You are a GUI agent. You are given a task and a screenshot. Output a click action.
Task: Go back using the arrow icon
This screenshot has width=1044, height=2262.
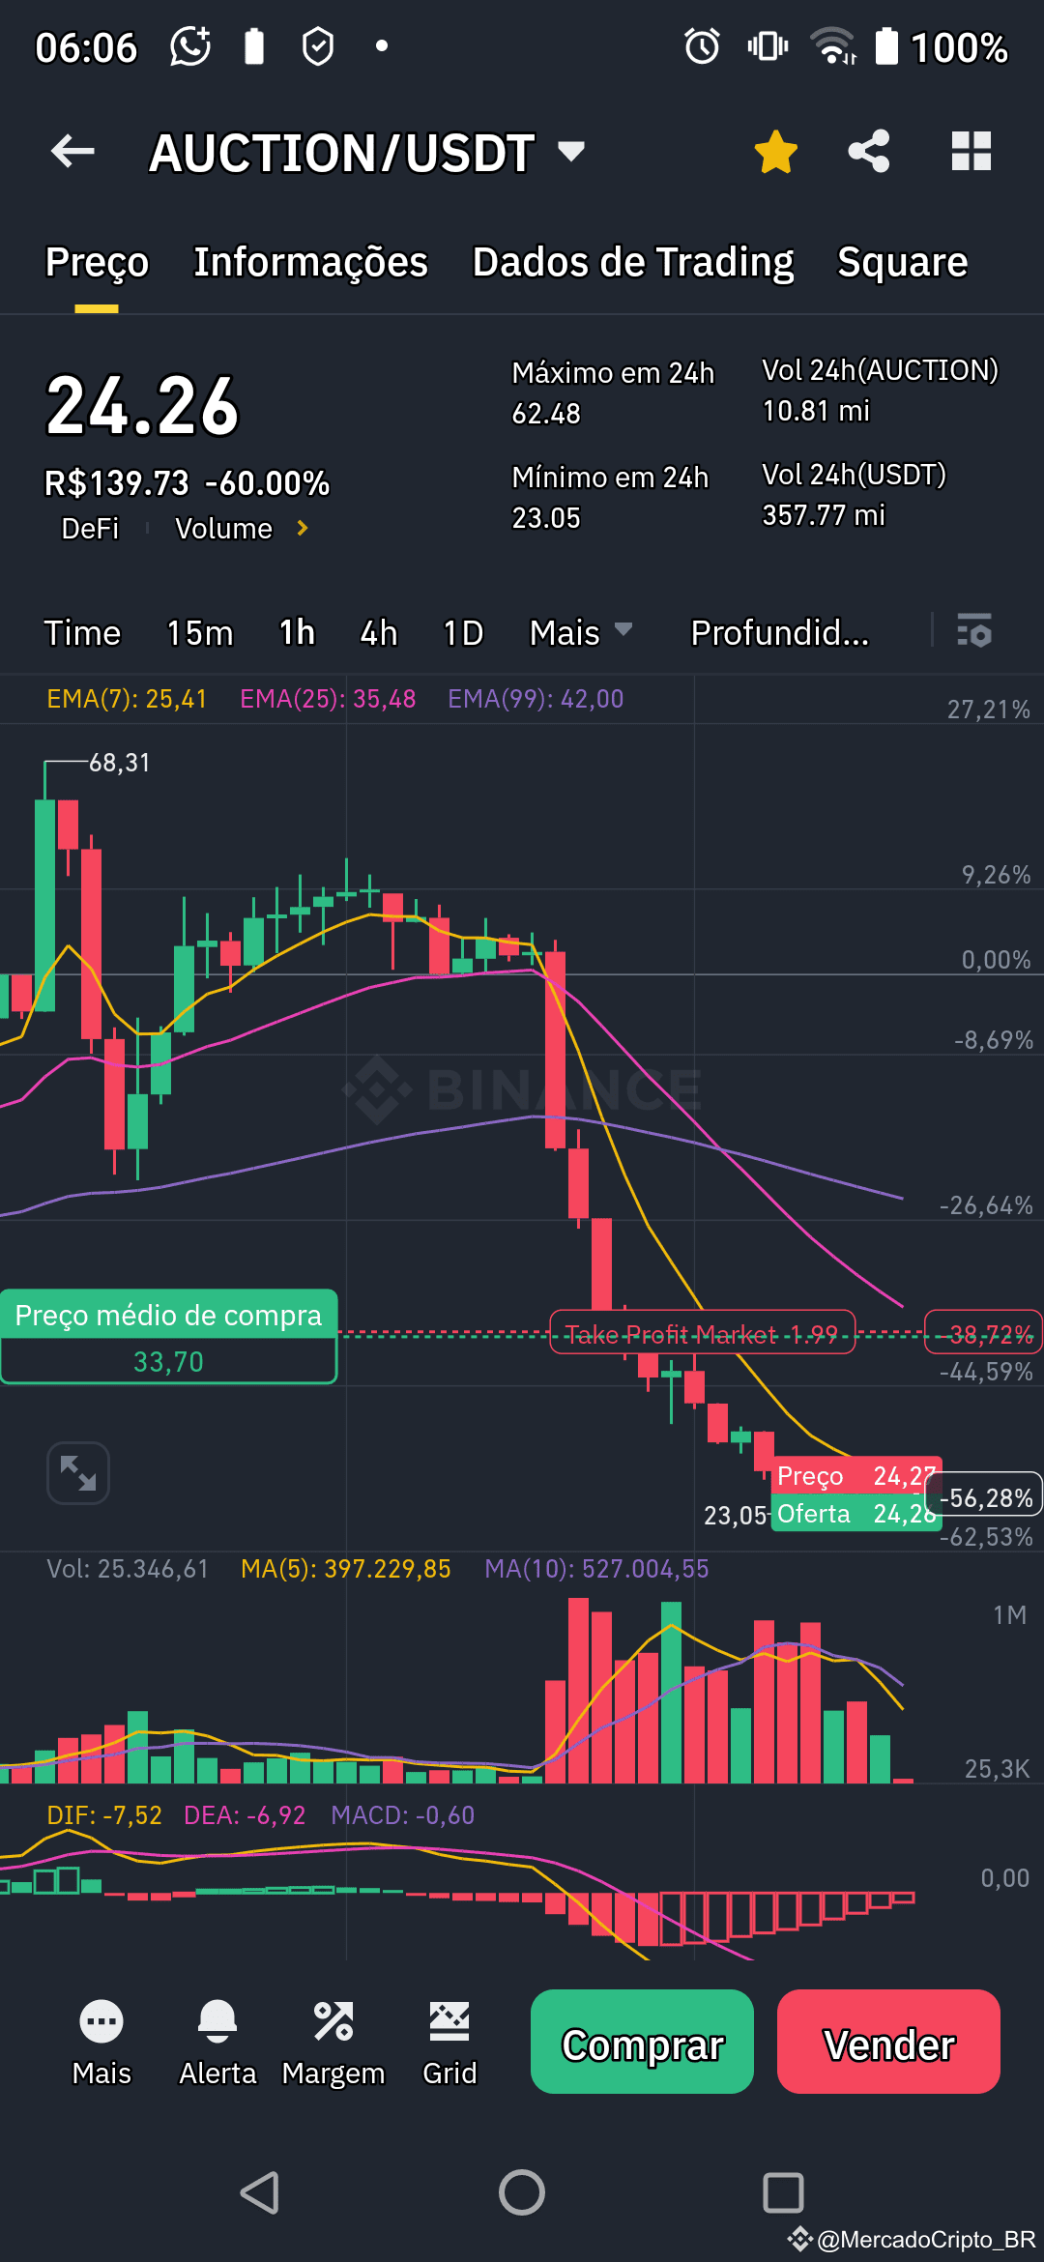point(72,152)
